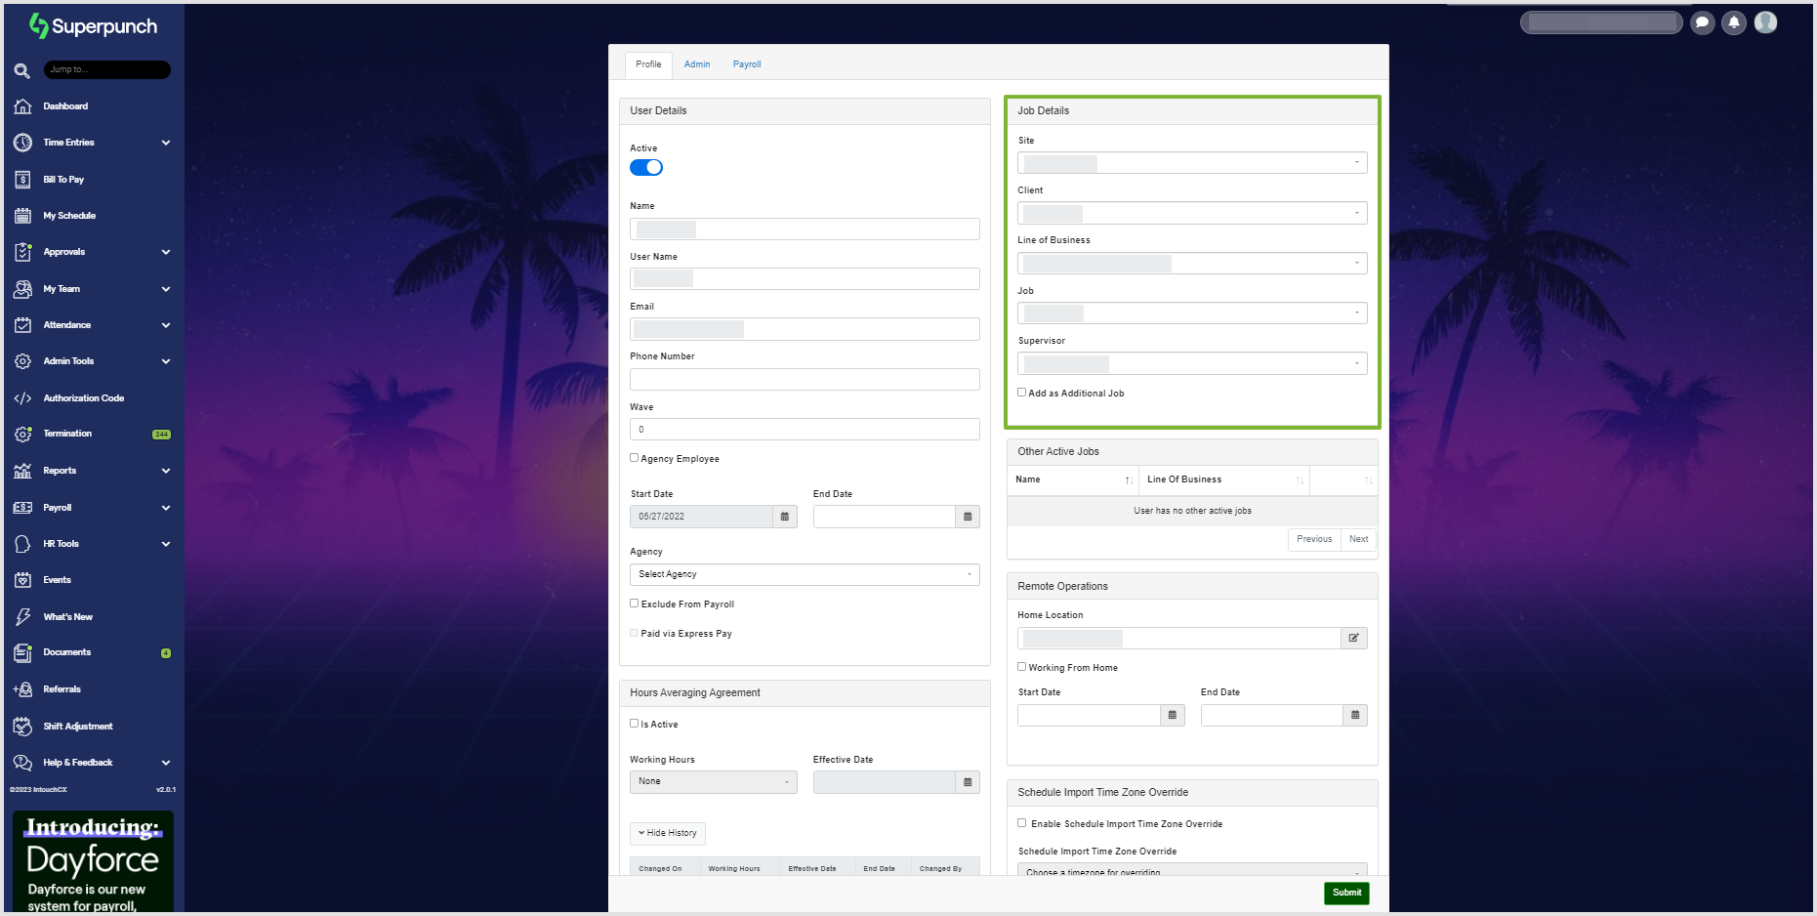Open the Authorization Code section
Viewport: 1817px width, 916px height.
pyautogui.click(x=83, y=397)
